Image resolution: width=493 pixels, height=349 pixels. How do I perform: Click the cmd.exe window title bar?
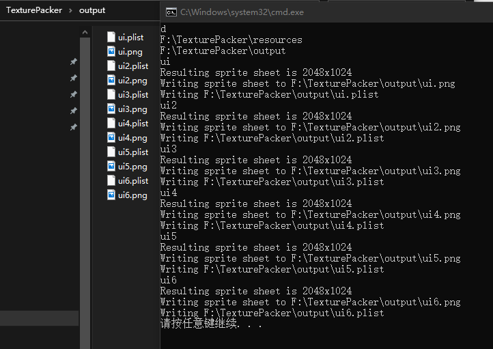326,12
